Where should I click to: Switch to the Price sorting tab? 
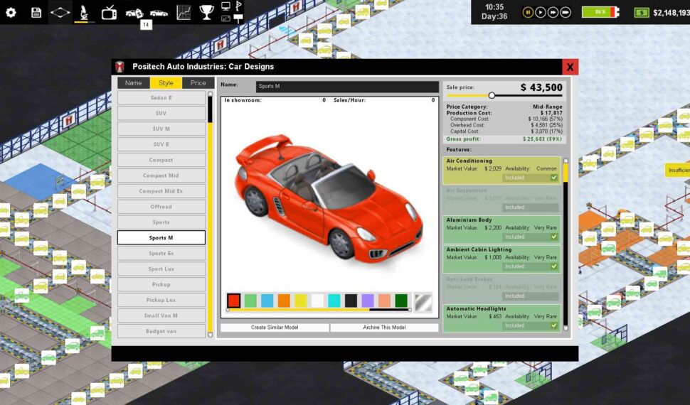point(198,83)
